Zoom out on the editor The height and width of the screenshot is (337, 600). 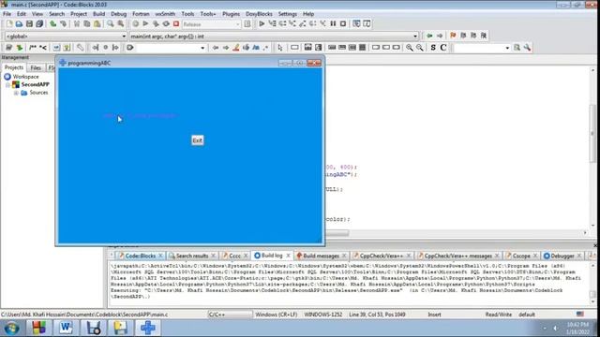[x=420, y=48]
